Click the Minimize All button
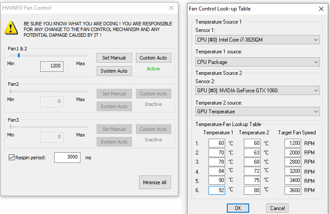 point(155,182)
